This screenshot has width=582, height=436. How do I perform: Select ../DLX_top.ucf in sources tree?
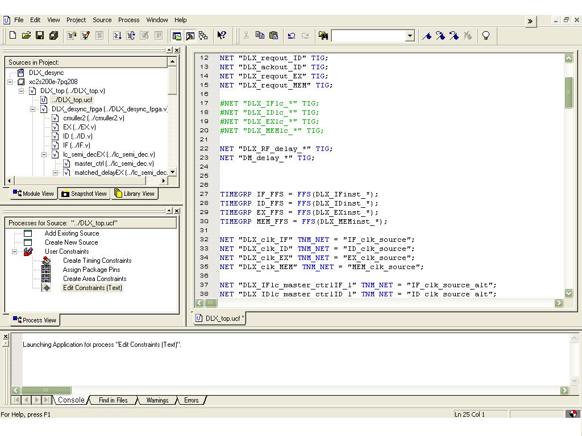pyautogui.click(x=72, y=100)
